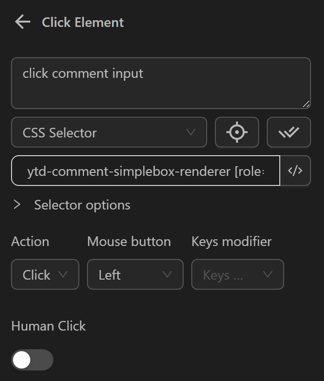Click into the 'click comment input' description box
This screenshot has width=324, height=381.
coord(161,83)
